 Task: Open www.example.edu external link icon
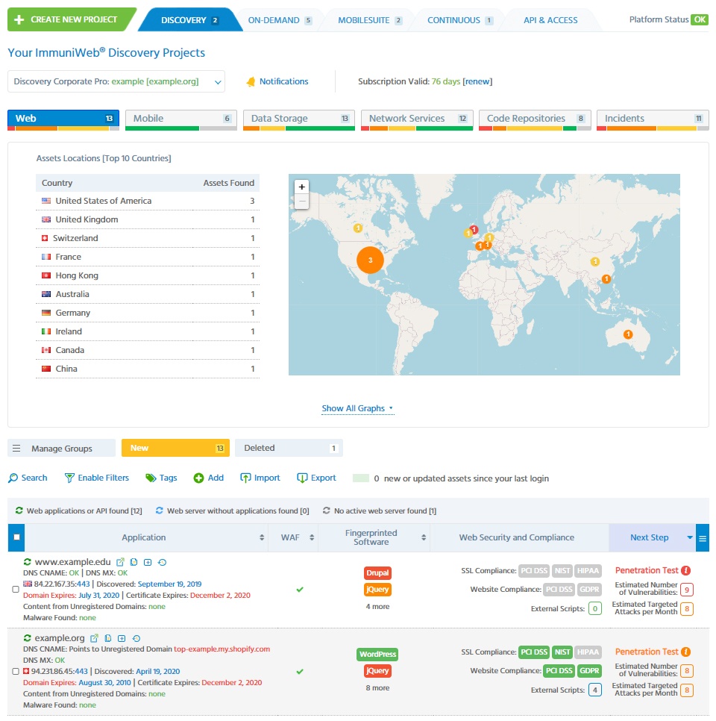[x=120, y=562]
